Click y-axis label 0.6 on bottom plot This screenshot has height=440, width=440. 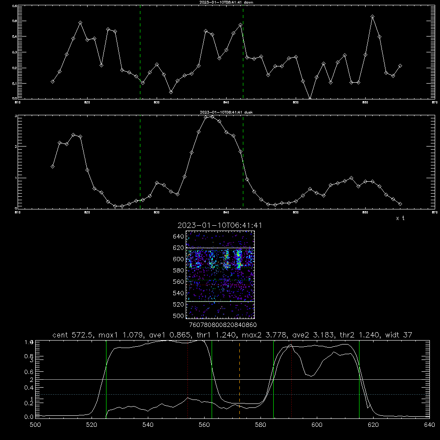click(x=29, y=372)
